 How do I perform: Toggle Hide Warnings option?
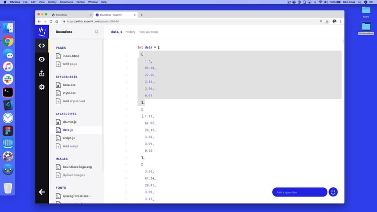point(148,32)
